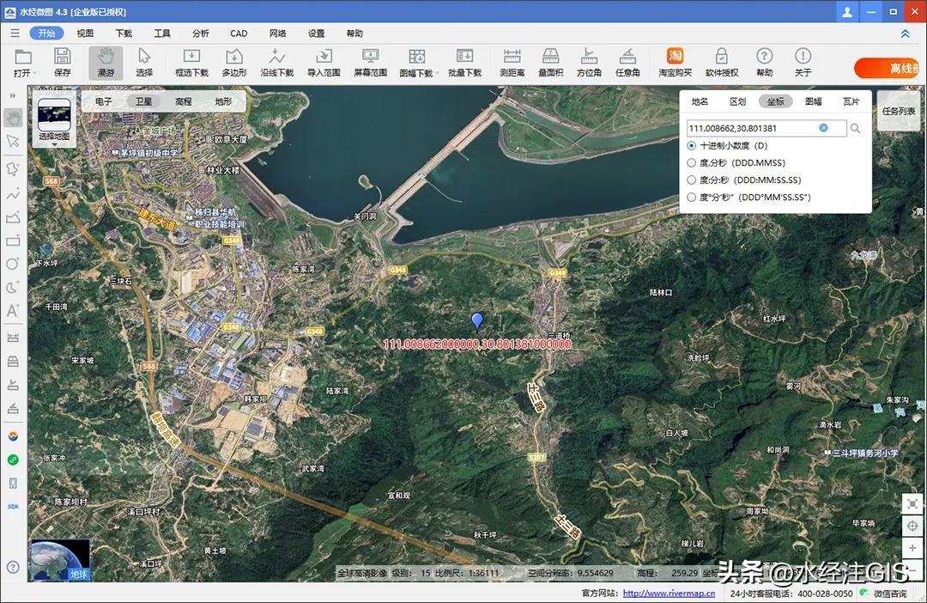
Task: Switch search panel to 地名 tab
Action: 700,101
